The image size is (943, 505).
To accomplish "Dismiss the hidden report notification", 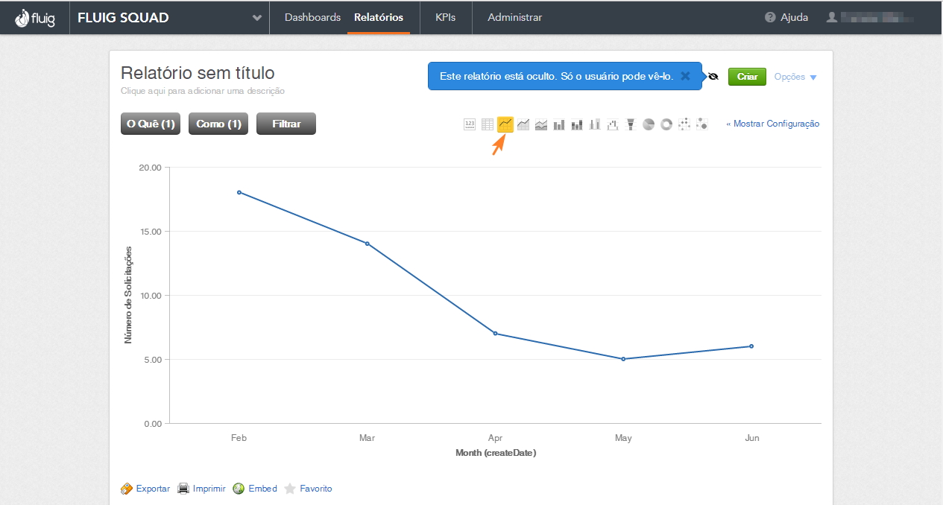I will 685,76.
